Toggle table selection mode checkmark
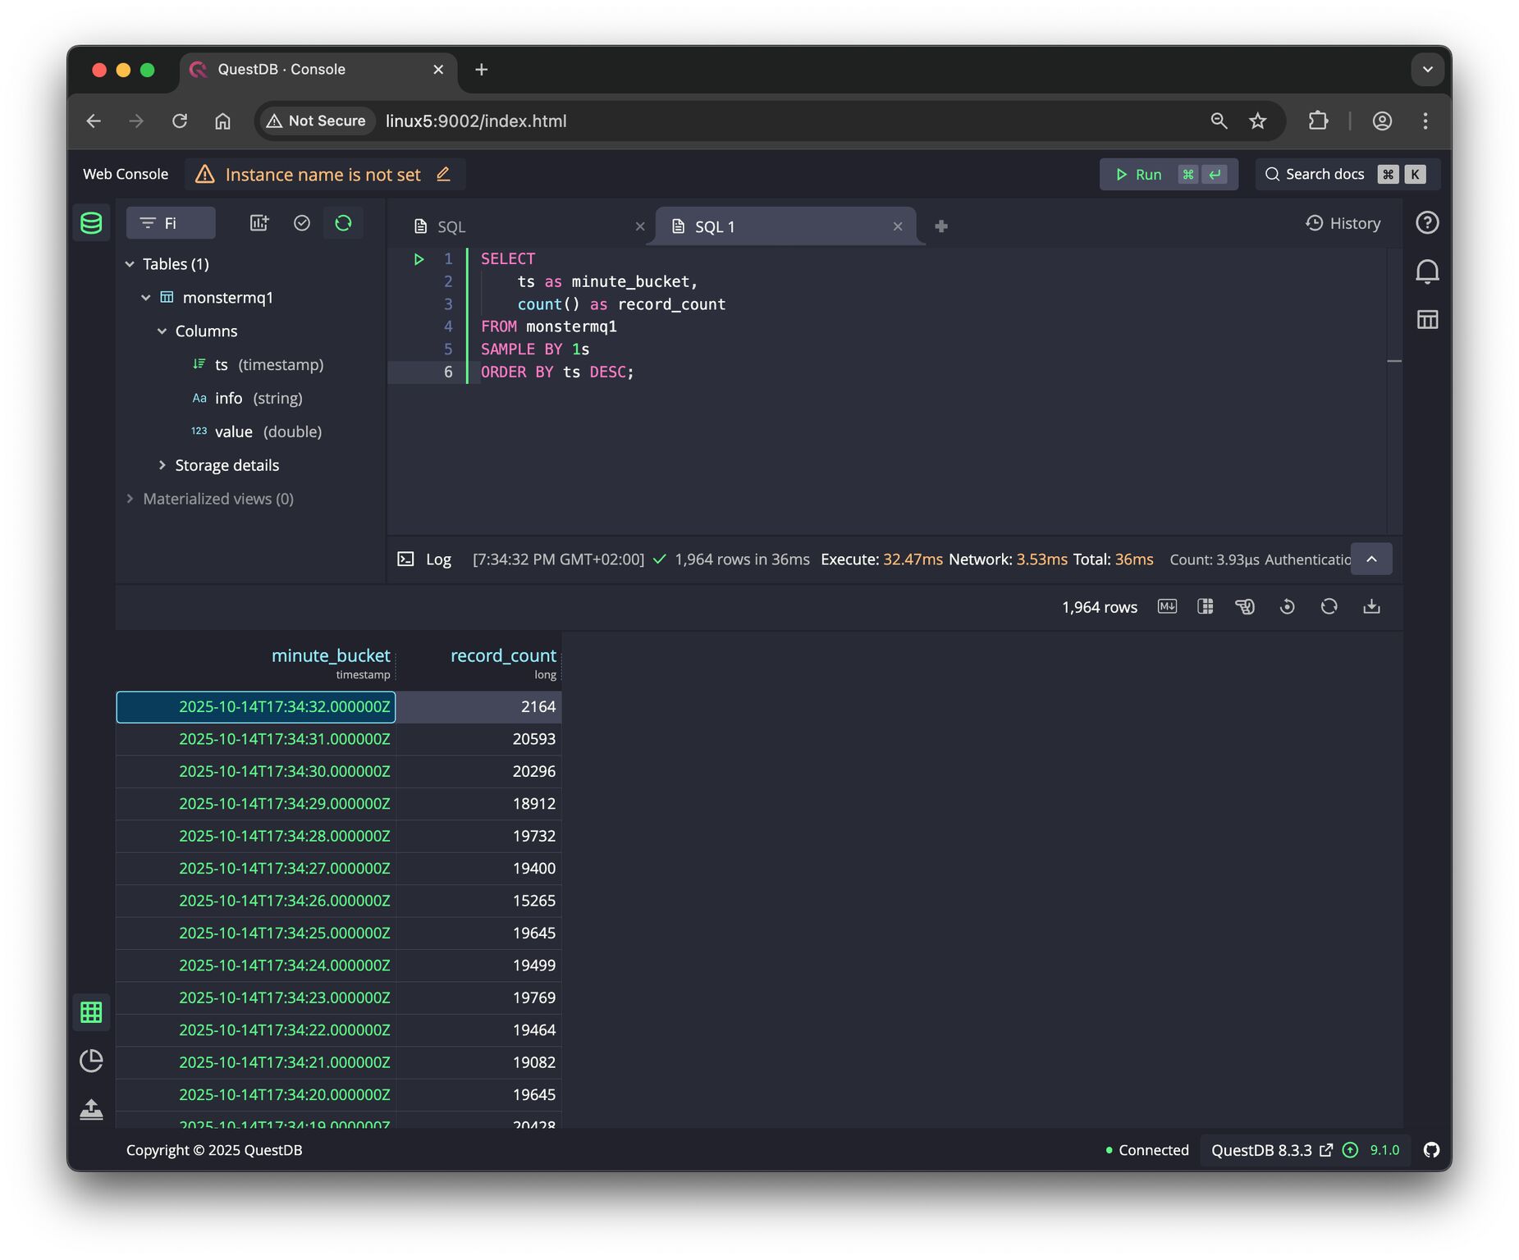This screenshot has width=1519, height=1260. pyautogui.click(x=302, y=223)
